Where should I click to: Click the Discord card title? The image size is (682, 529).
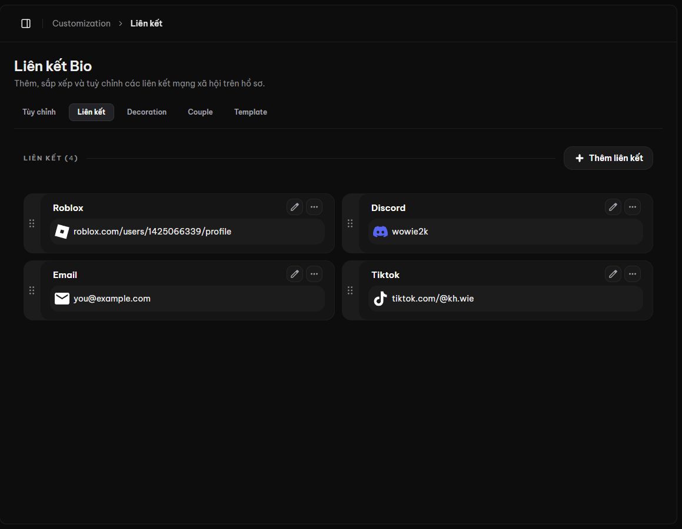[388, 208]
